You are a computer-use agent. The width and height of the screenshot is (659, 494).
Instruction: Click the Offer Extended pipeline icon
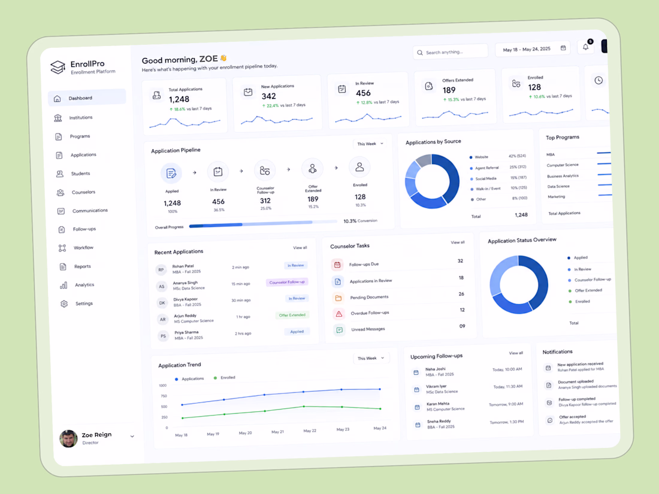point(312,168)
